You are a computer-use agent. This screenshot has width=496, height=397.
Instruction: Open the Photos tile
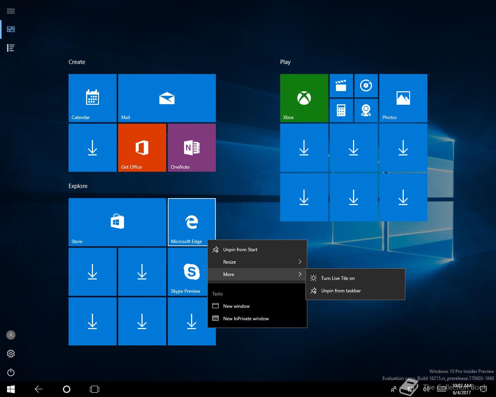tap(403, 98)
